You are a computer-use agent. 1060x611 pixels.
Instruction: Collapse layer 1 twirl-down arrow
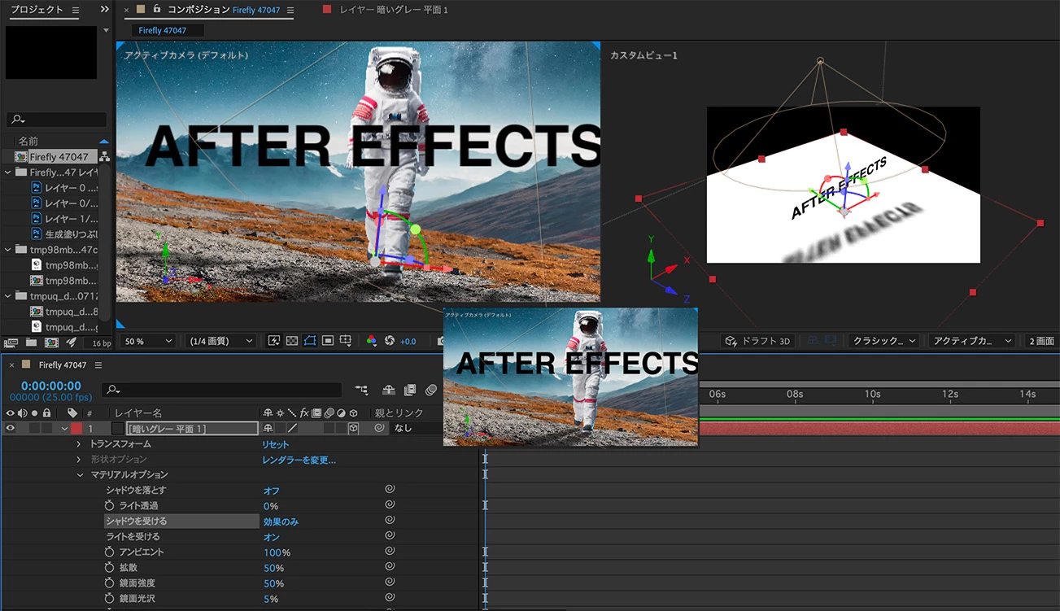[64, 428]
